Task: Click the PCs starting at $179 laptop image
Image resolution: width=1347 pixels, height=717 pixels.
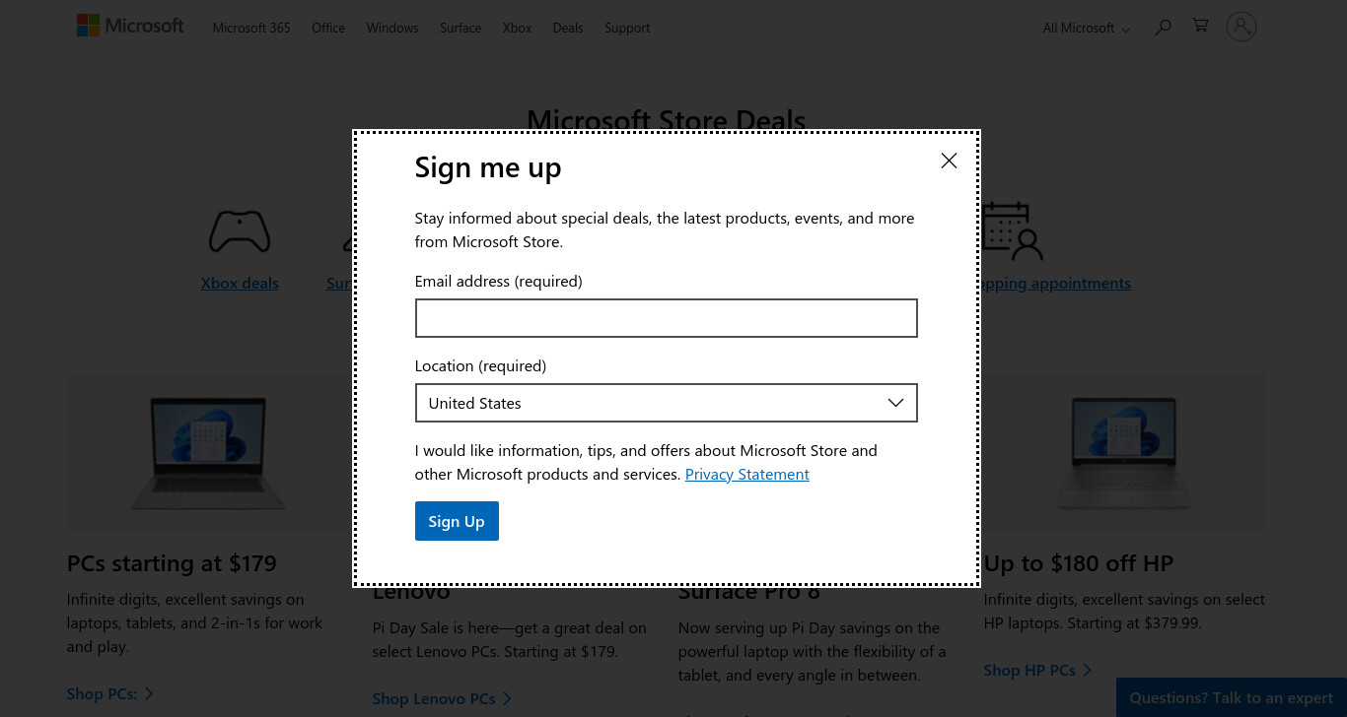Action: coord(207,452)
